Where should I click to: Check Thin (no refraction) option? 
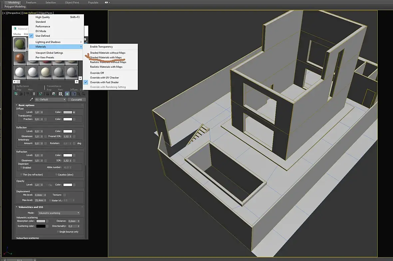click(21, 175)
